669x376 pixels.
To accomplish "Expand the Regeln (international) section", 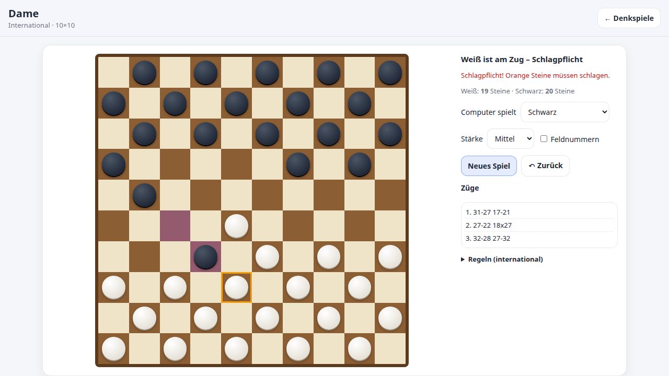I will (x=502, y=259).
